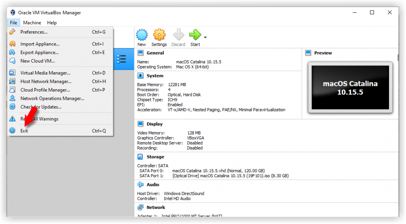The width and height of the screenshot is (406, 224).
Task: Click the ICH9 chipset type value
Action: [x=172, y=100]
